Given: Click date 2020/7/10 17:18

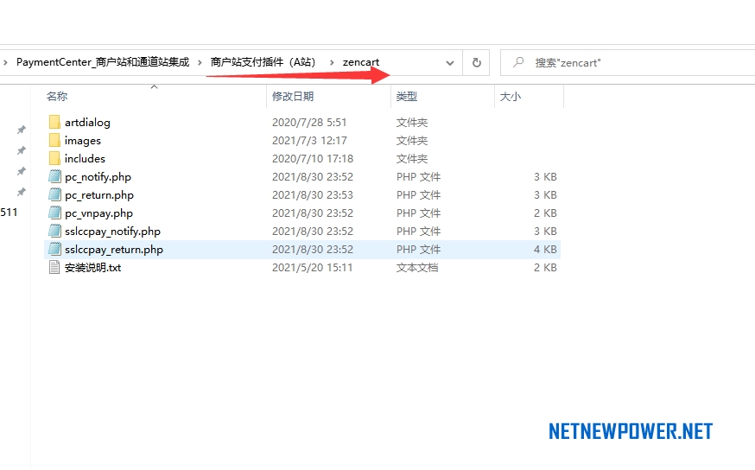Looking at the screenshot, I should [313, 158].
